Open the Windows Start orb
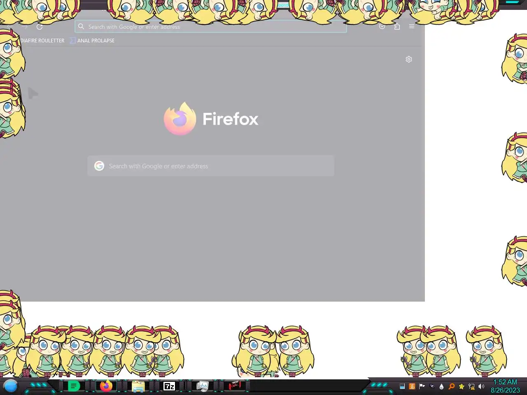The height and width of the screenshot is (395, 527). pos(11,386)
